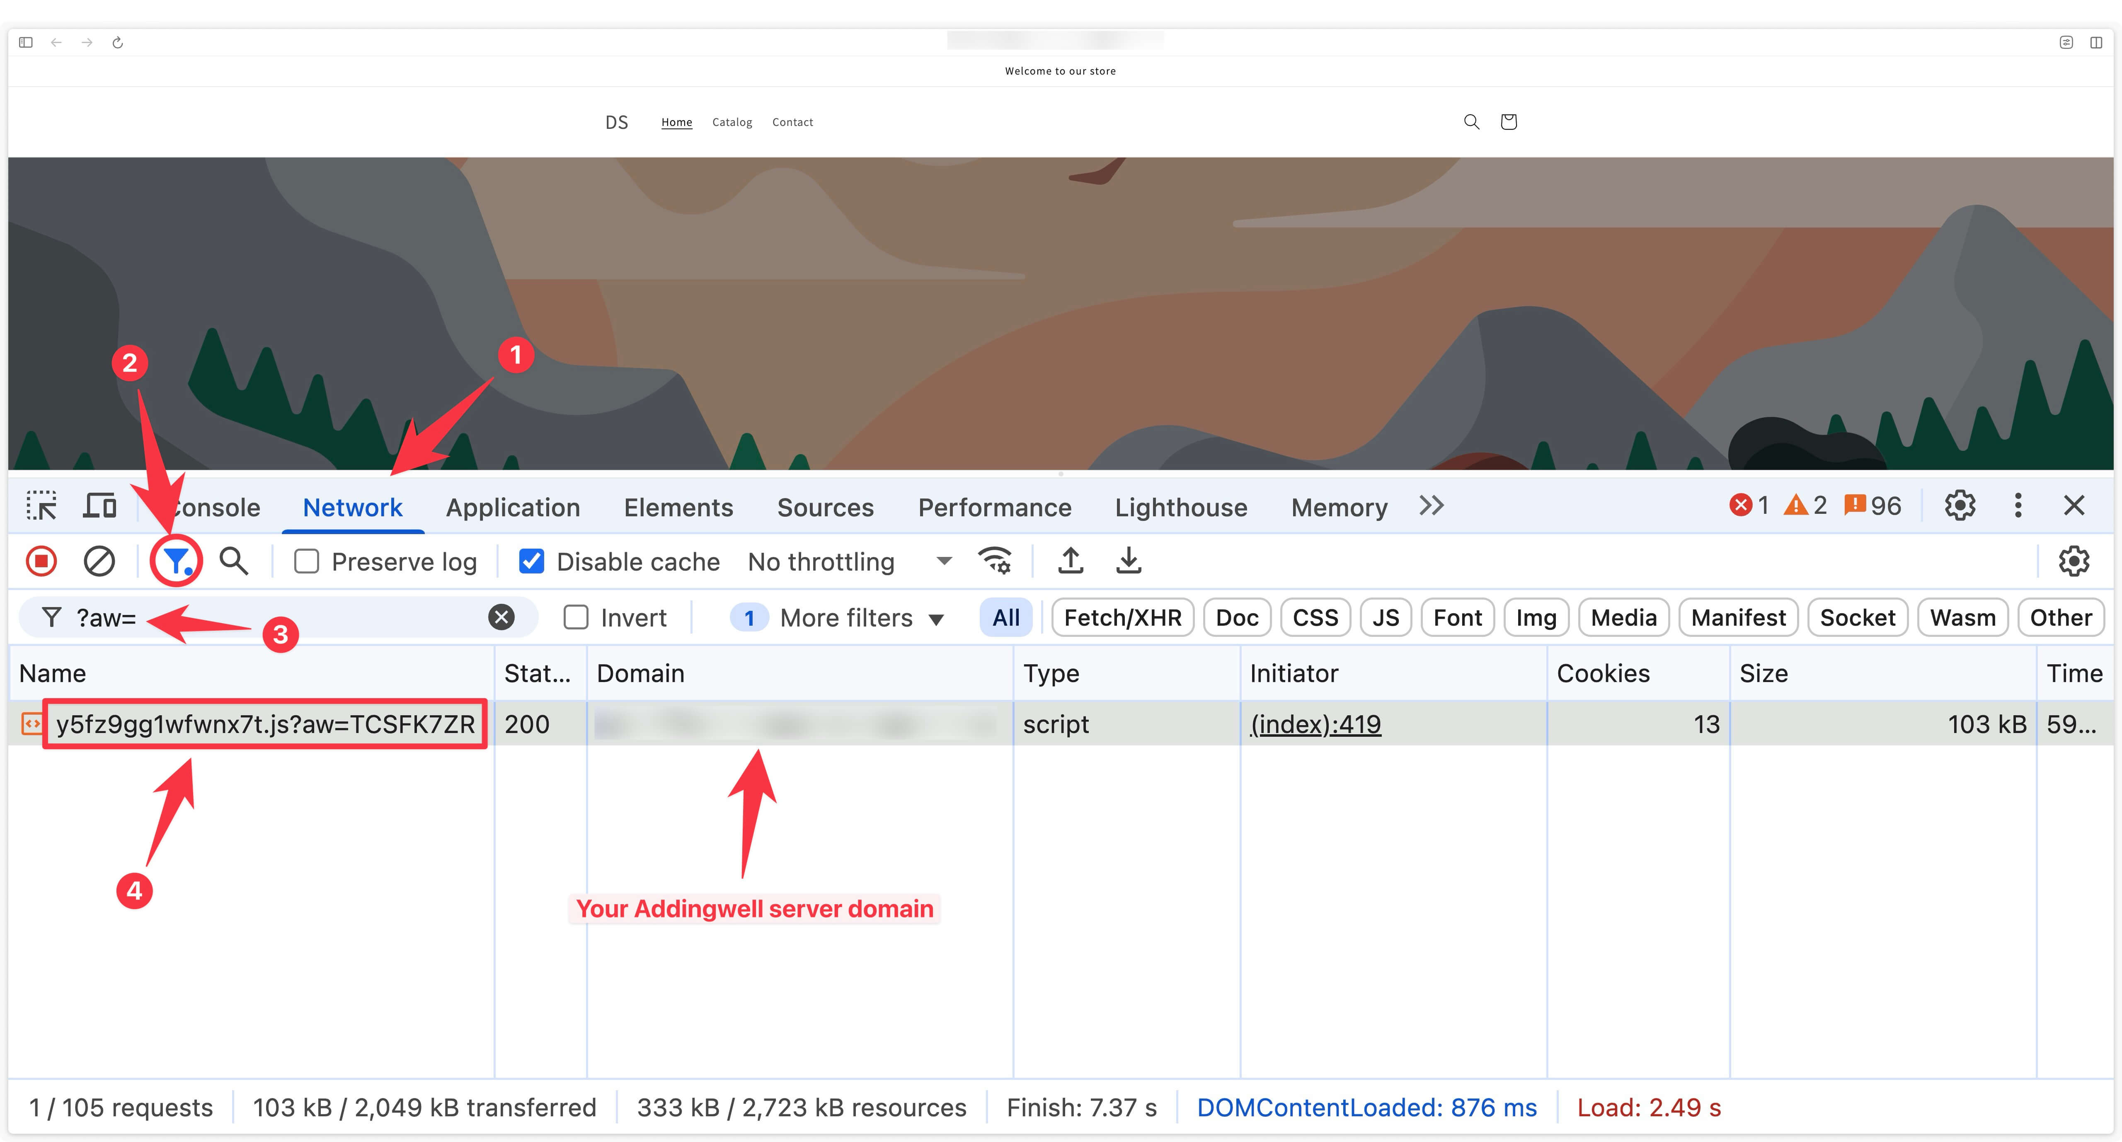Switch to the Application tab
The width and height of the screenshot is (2122, 1142).
pos(512,507)
